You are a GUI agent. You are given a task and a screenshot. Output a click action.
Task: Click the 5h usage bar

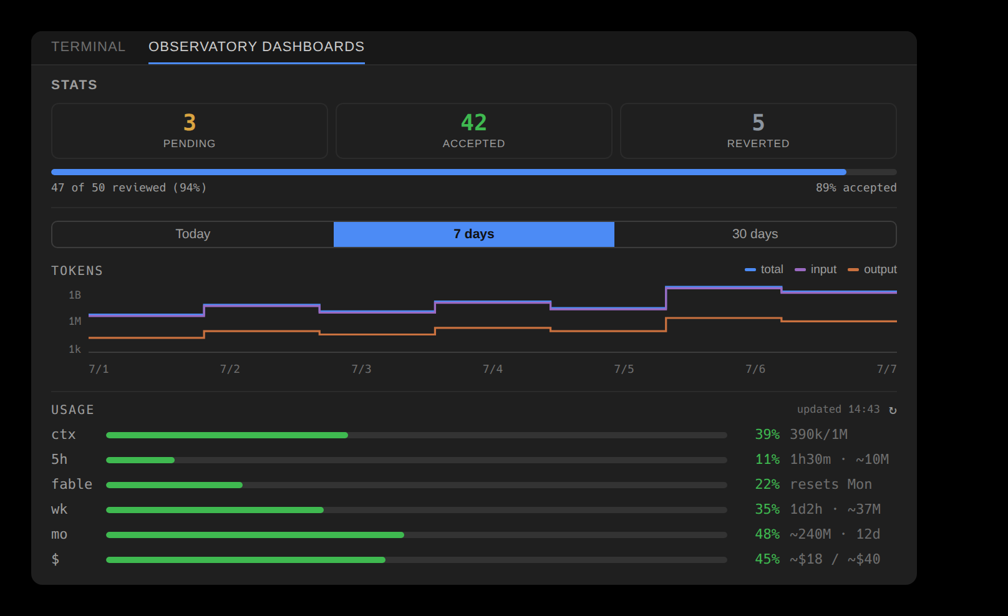pos(417,460)
